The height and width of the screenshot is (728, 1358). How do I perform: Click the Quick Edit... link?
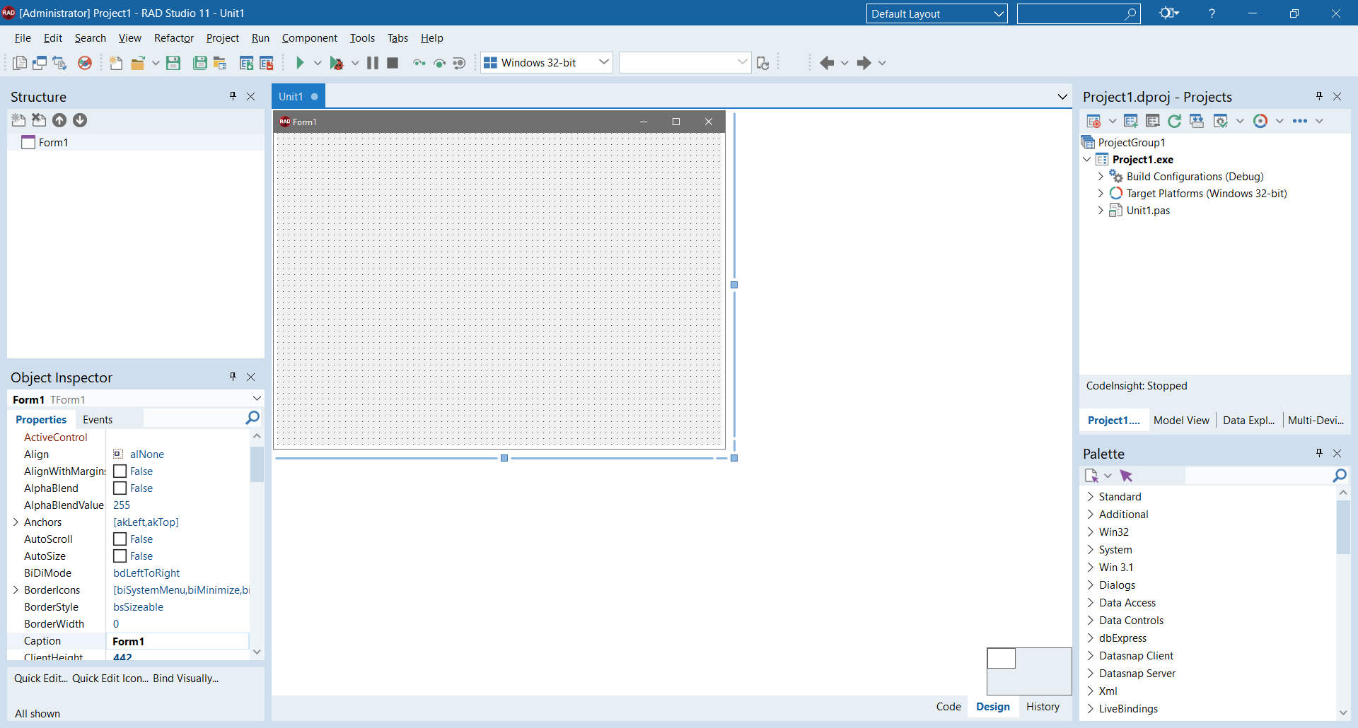41,679
